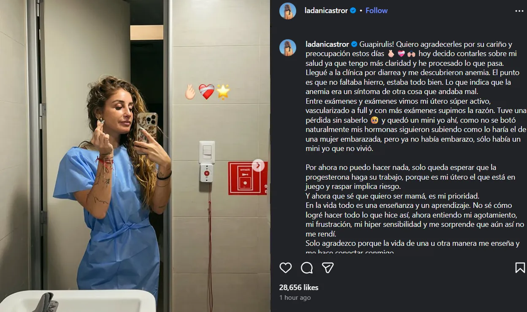The image size is (527, 312).
Task: Open the ladanicastror profile picture in the header
Action: coord(287,11)
